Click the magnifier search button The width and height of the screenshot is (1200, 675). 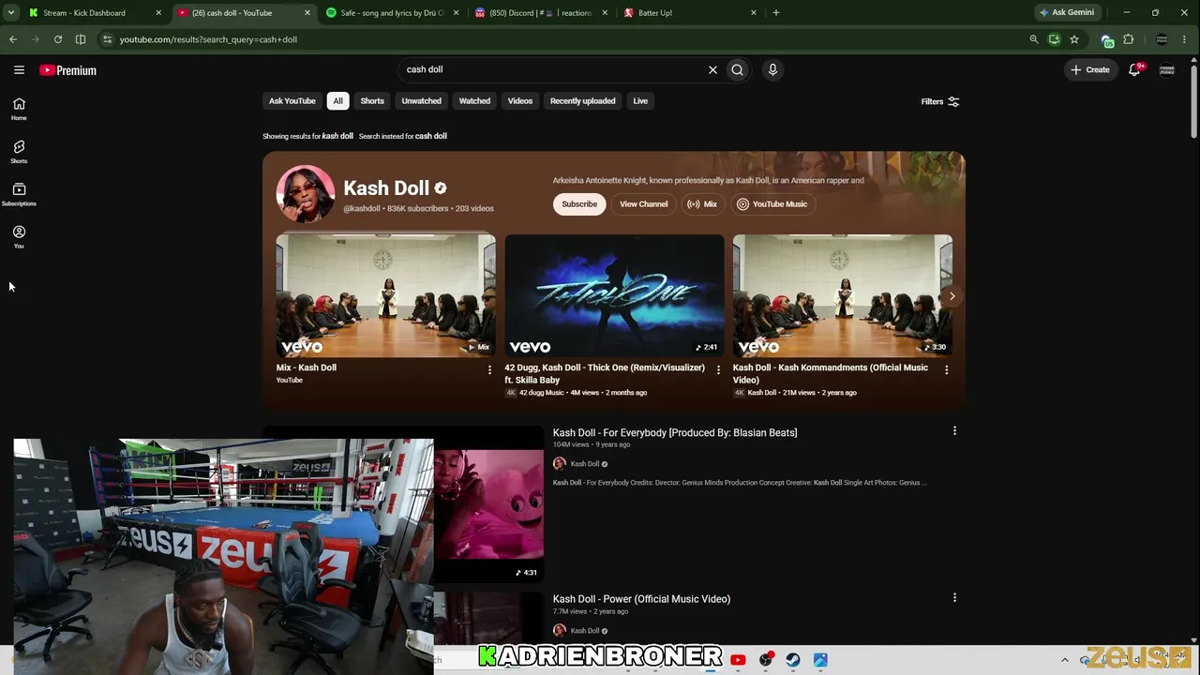[738, 69]
